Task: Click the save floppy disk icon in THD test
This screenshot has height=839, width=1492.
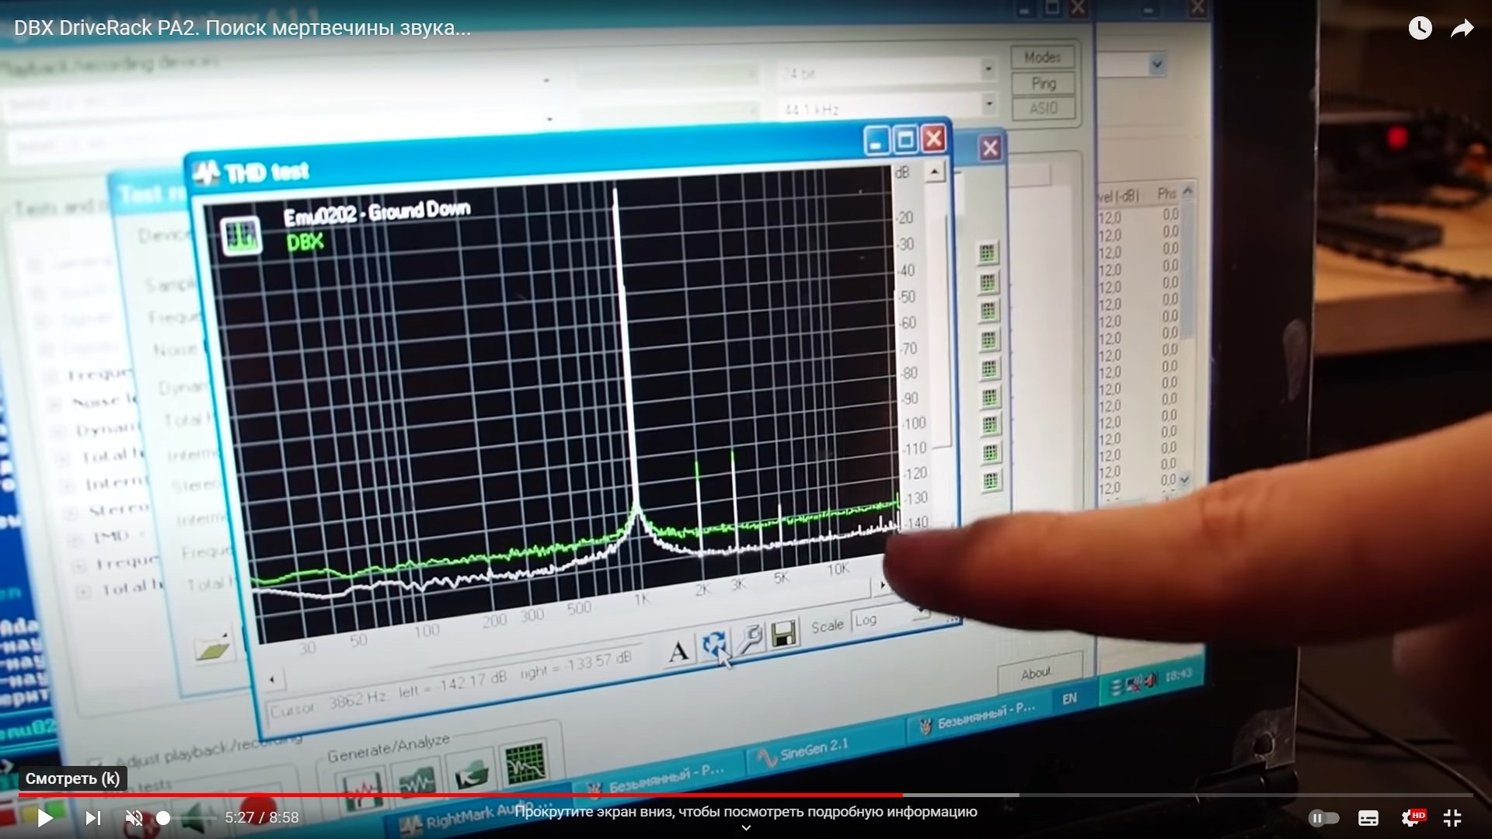Action: (784, 635)
